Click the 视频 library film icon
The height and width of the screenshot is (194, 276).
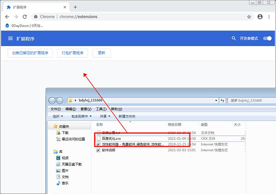tap(58, 158)
